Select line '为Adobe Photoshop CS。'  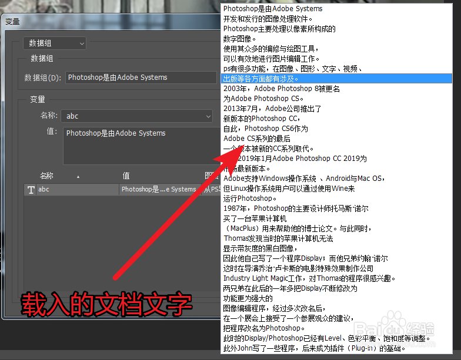tap(336, 99)
